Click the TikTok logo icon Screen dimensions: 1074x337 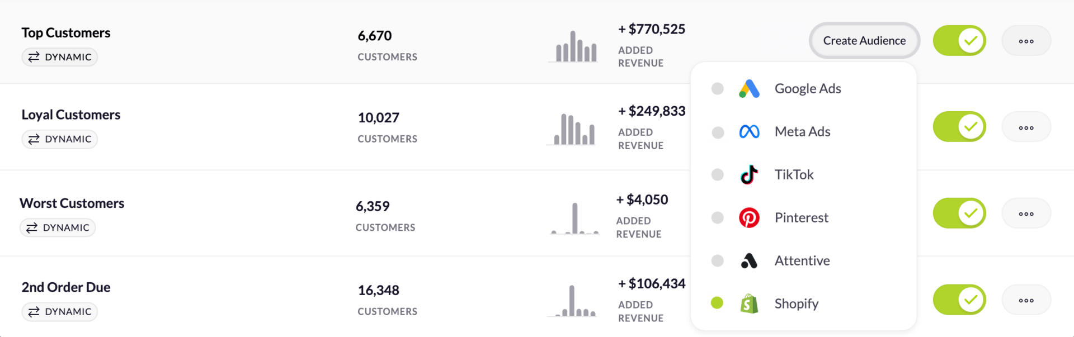click(749, 175)
